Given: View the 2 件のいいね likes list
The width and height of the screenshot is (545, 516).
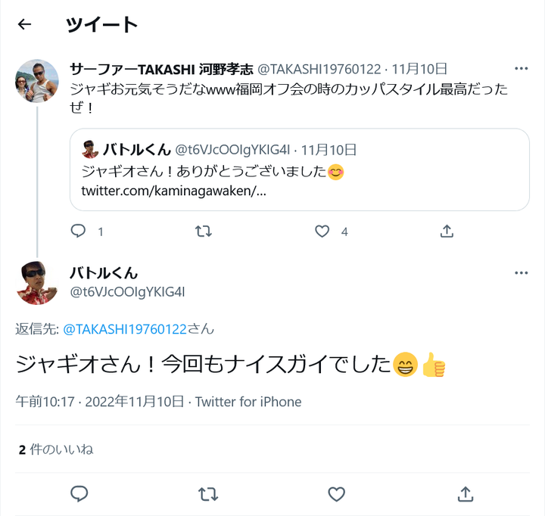Looking at the screenshot, I should (56, 449).
